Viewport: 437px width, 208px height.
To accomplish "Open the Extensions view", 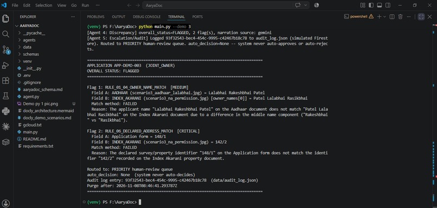I will point(5,81).
